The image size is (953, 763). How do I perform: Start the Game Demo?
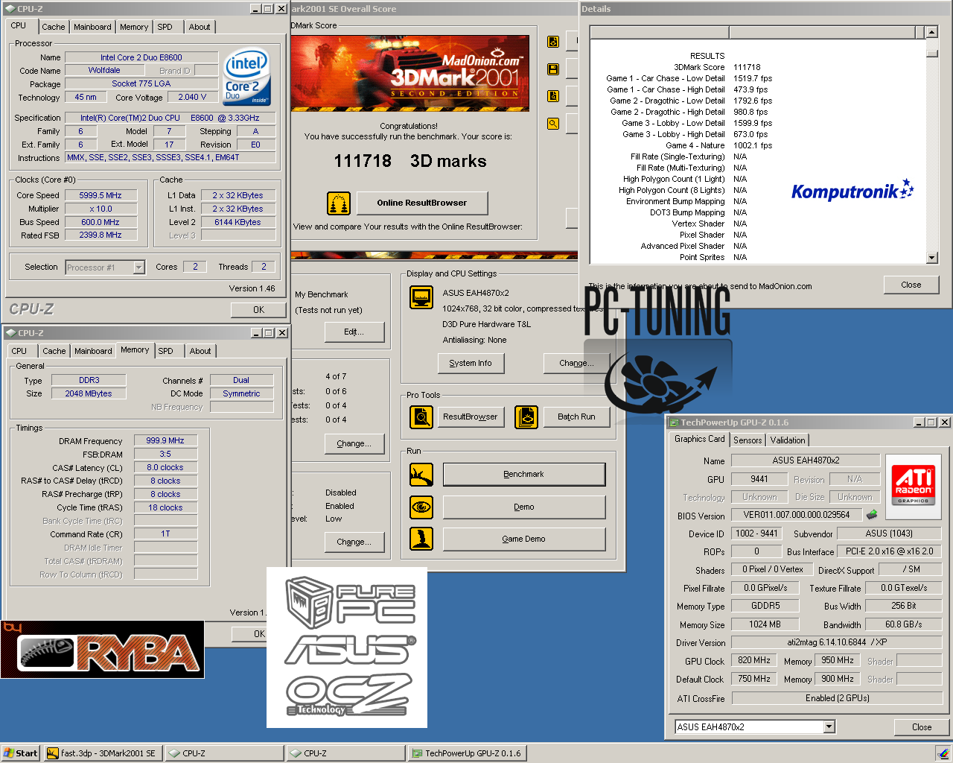click(524, 539)
